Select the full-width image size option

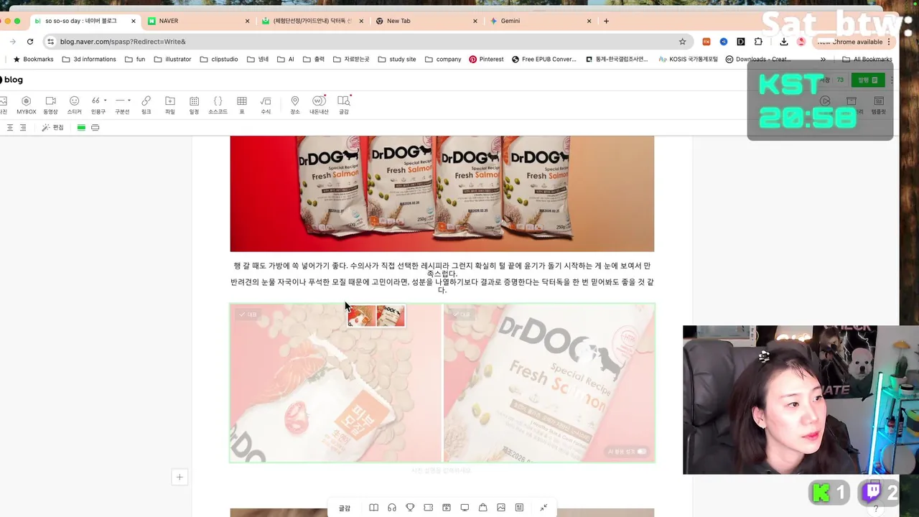pyautogui.click(x=95, y=127)
